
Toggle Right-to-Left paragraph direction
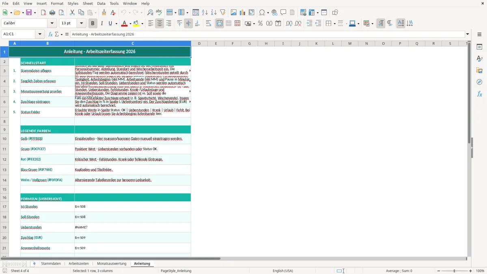coord(390,24)
